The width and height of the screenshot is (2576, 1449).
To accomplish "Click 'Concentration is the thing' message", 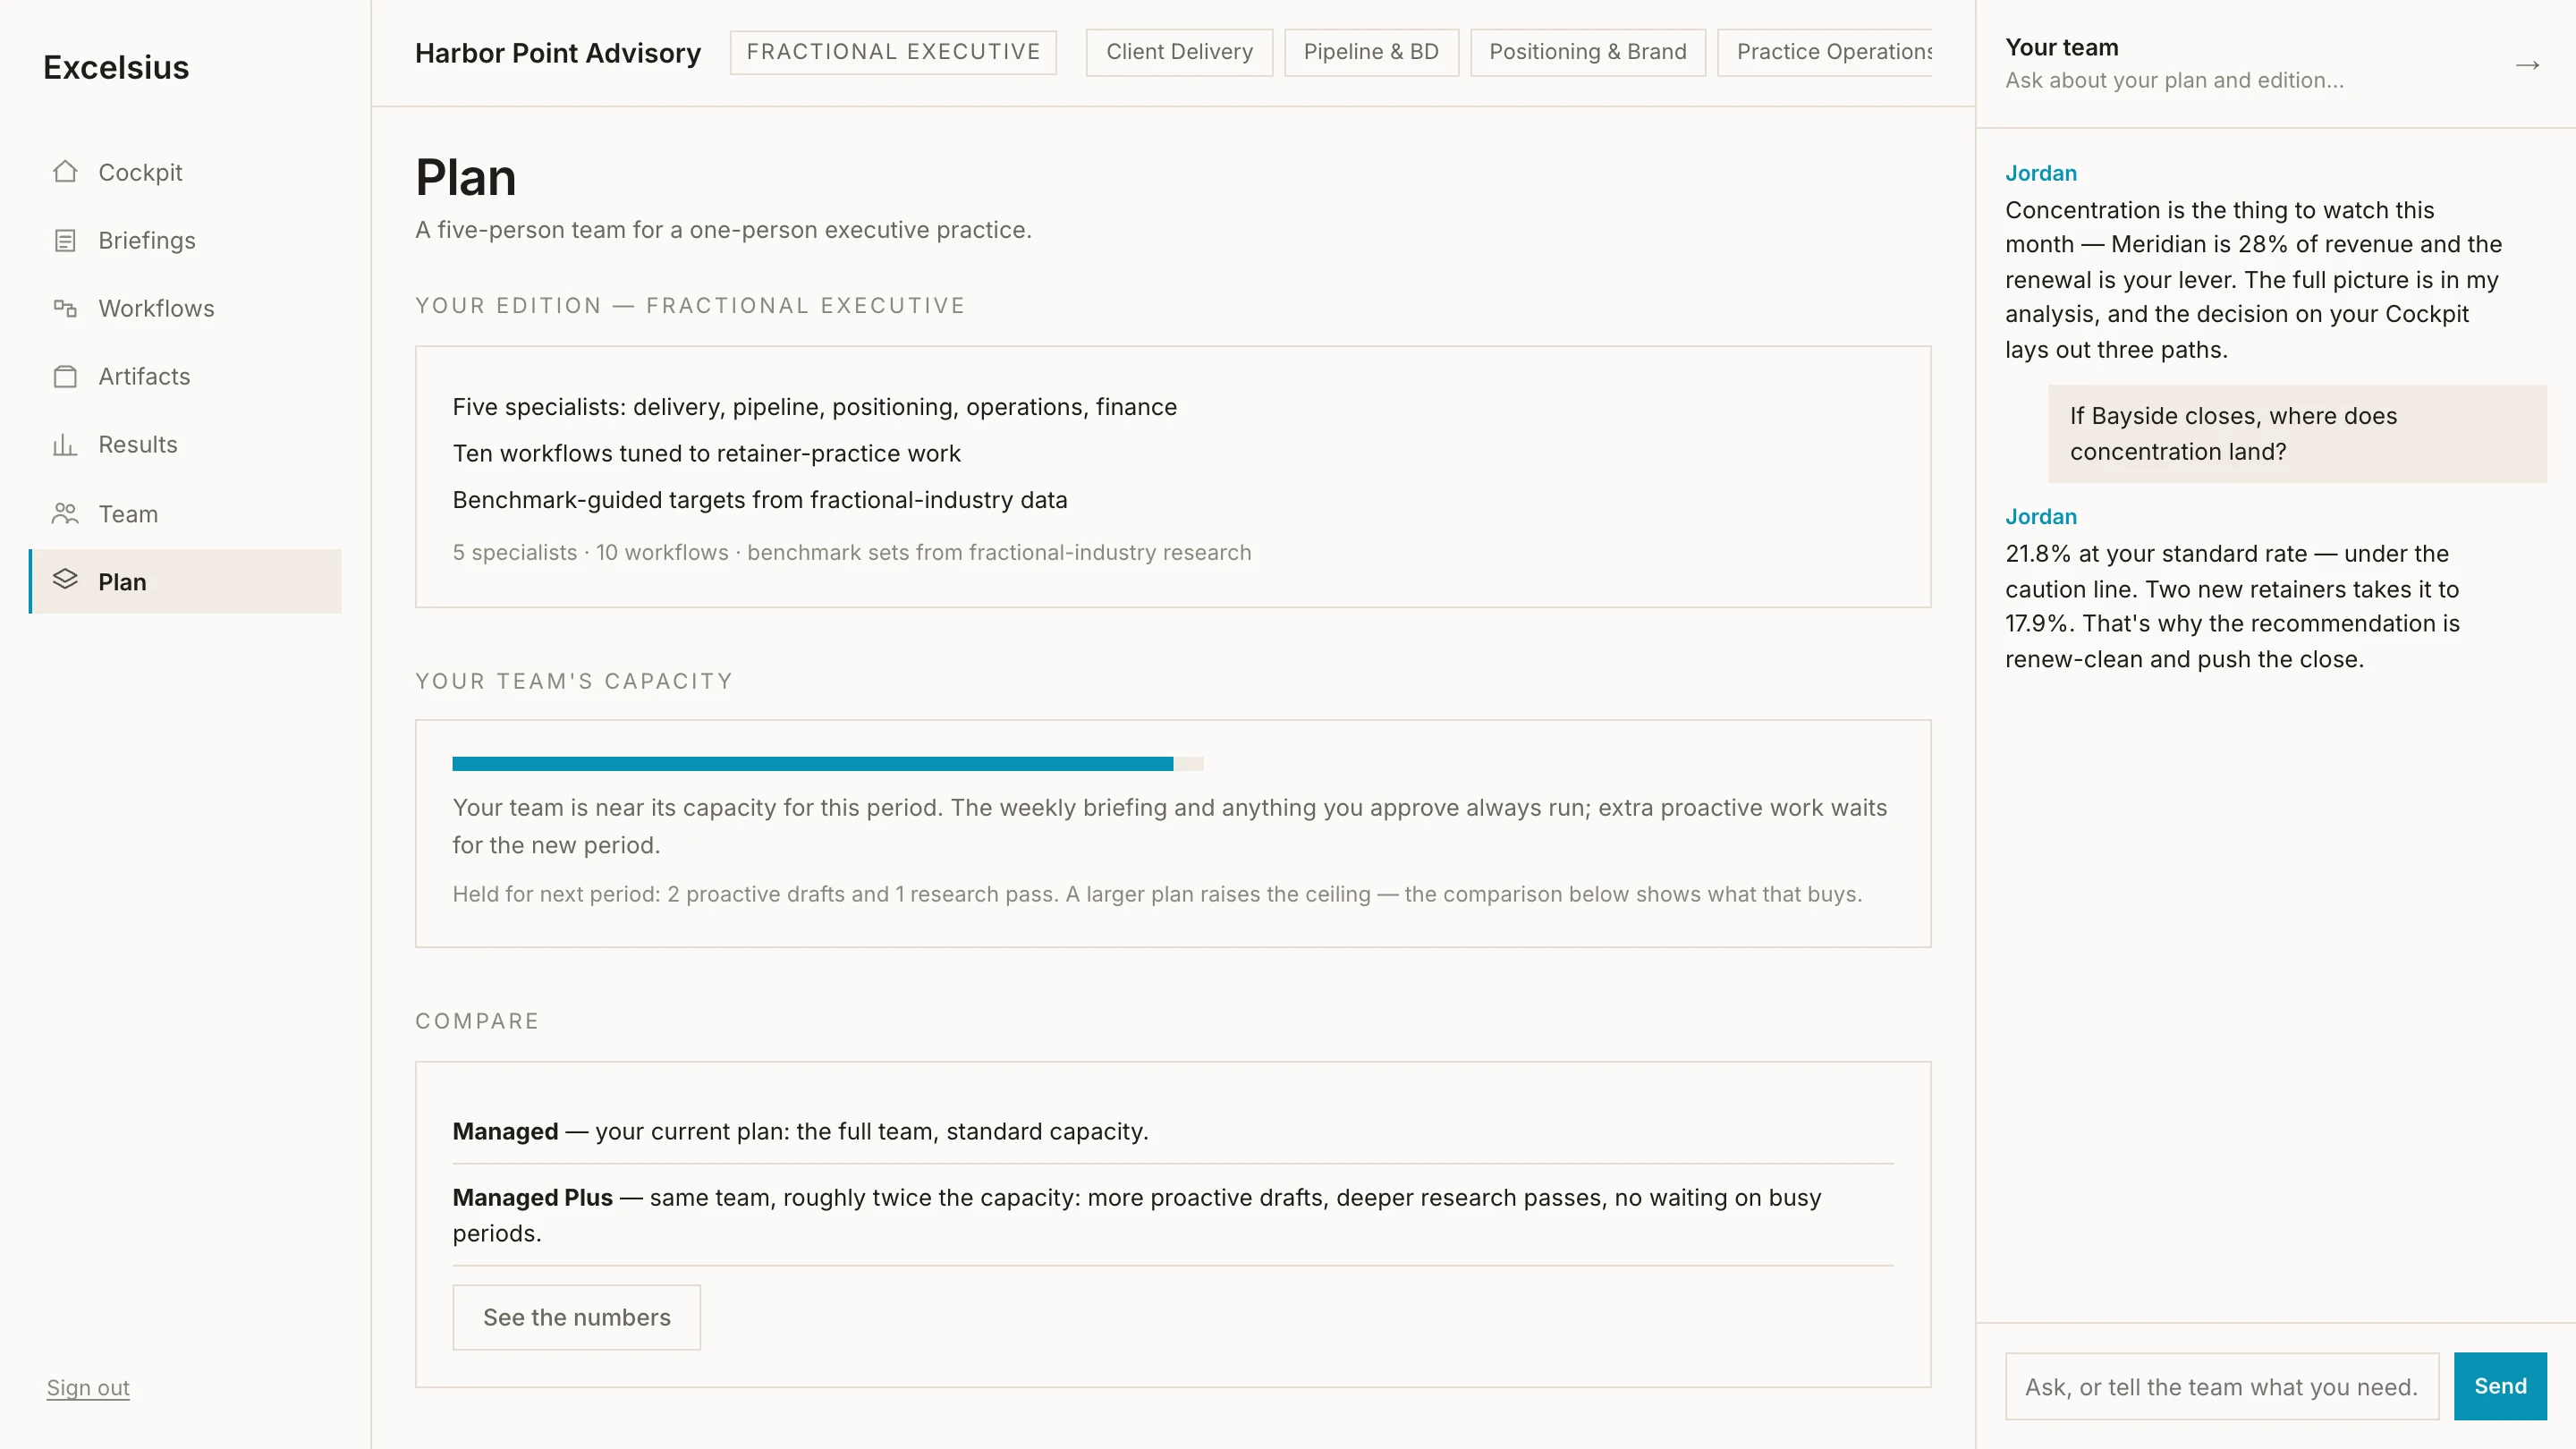I will [x=2253, y=279].
